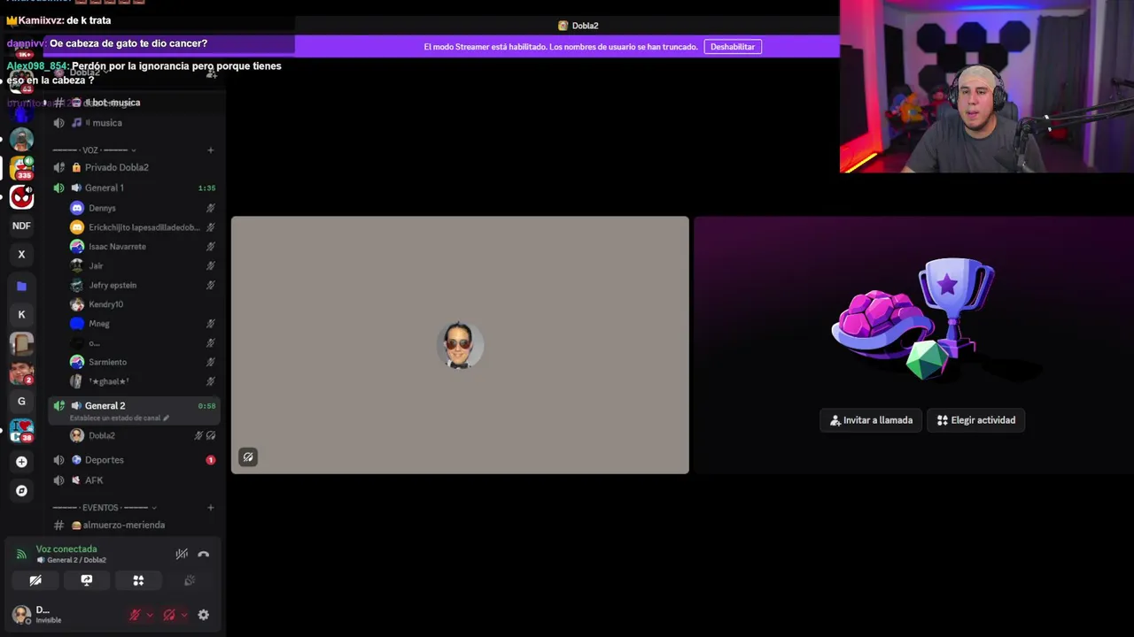The height and width of the screenshot is (637, 1134).
Task: Select the Dobla2 video tile
Action: click(460, 345)
